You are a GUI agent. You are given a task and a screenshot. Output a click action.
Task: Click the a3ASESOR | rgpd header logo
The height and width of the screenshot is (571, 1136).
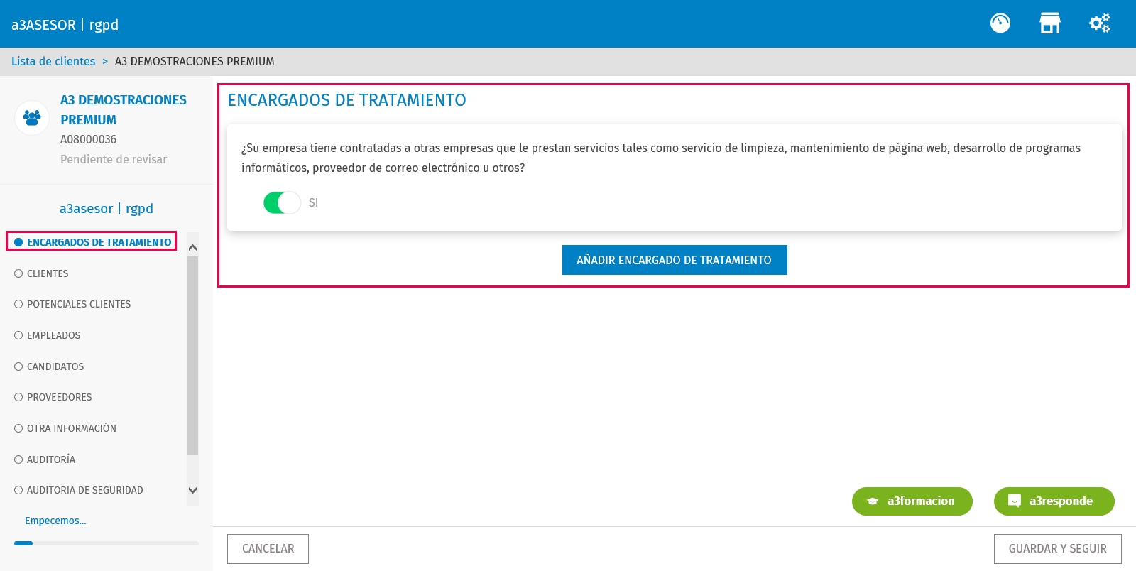click(65, 25)
